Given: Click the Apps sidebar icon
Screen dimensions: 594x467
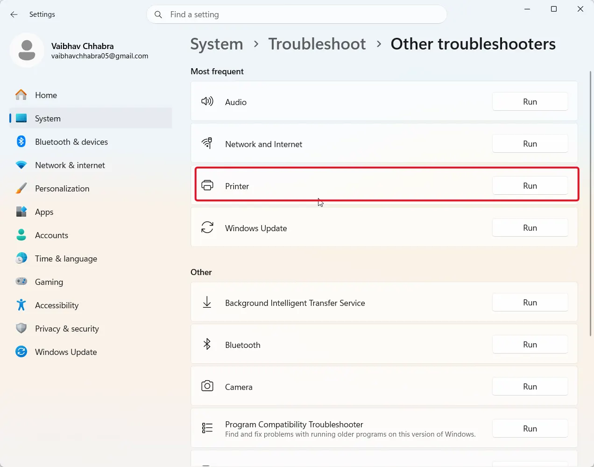Looking at the screenshot, I should pyautogui.click(x=21, y=212).
